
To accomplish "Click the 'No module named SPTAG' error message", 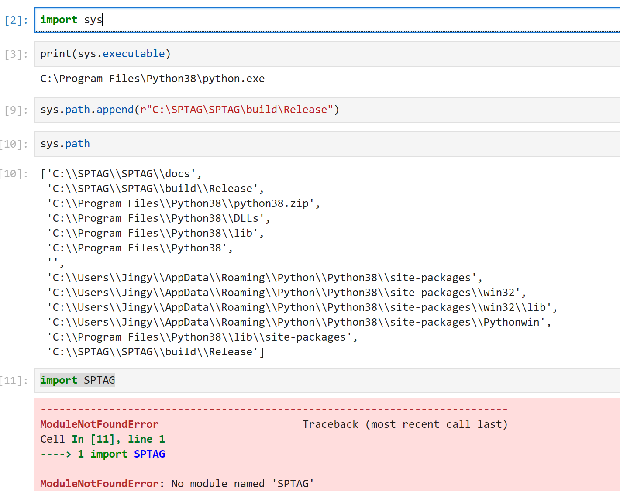I will coord(242,483).
